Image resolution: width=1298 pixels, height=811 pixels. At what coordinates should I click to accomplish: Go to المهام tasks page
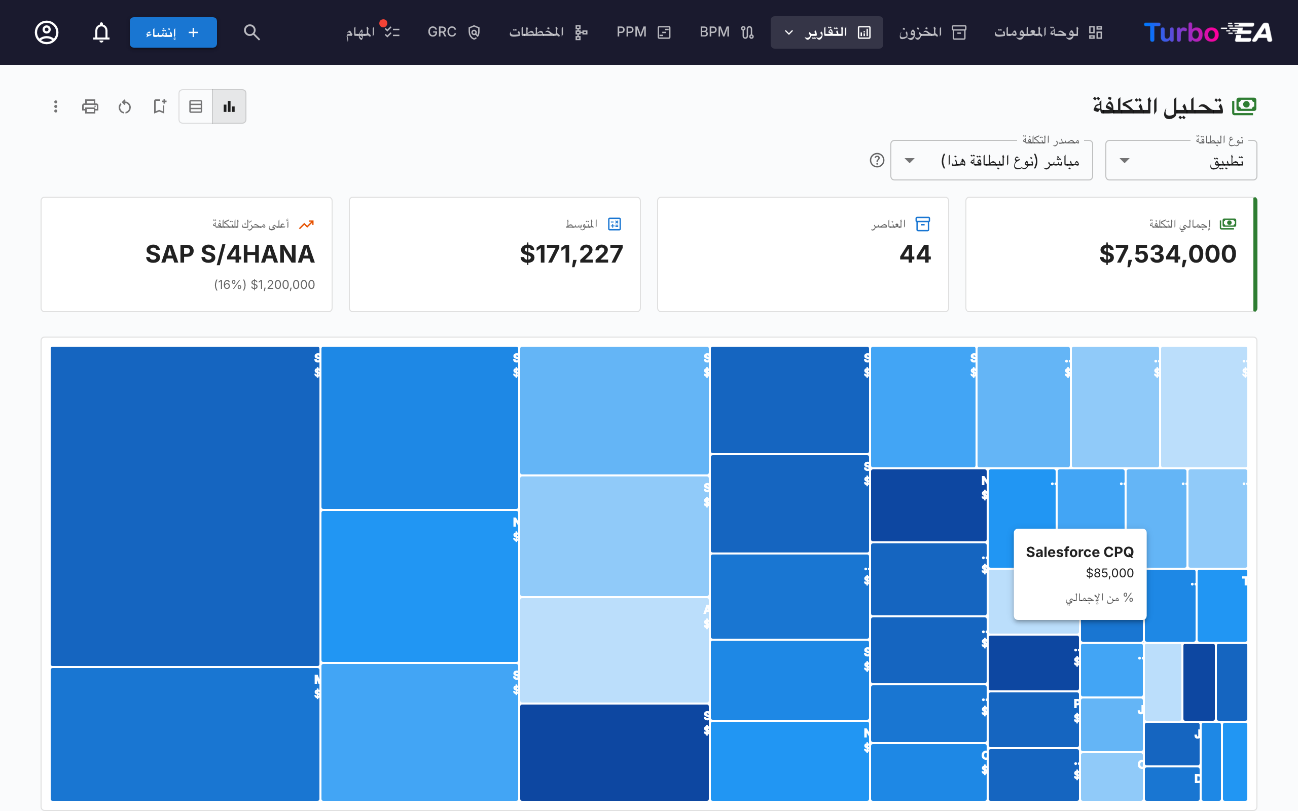pos(373,32)
